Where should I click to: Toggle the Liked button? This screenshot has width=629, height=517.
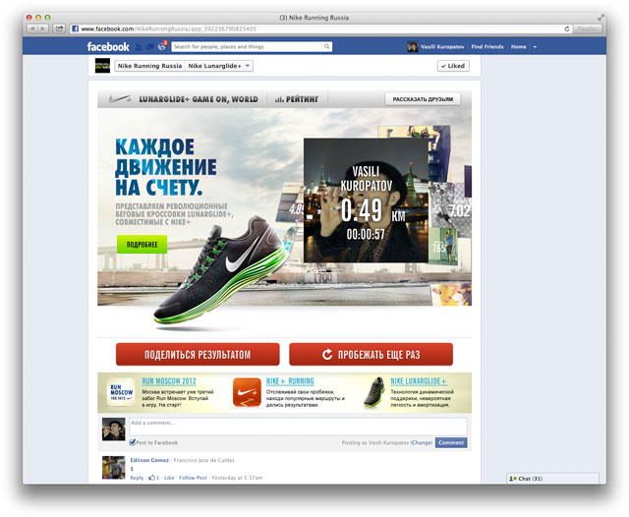point(453,66)
